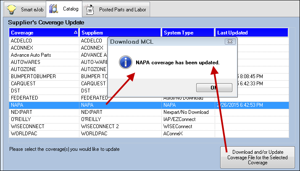The image size is (300, 171).
Task: Click the blue info icon in the dialog
Action: click(126, 62)
